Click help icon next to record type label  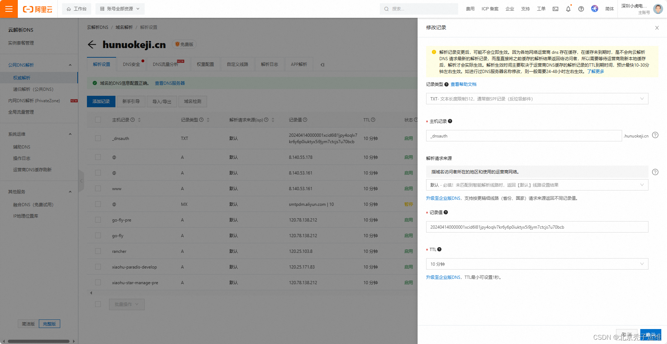pyautogui.click(x=446, y=84)
